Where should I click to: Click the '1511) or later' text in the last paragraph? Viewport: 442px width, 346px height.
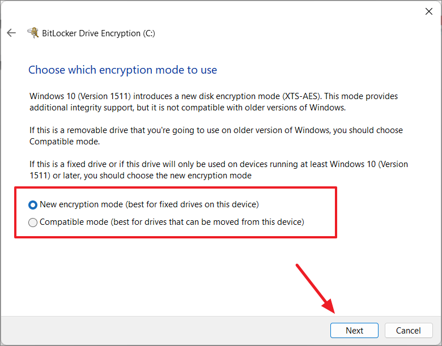coord(54,176)
